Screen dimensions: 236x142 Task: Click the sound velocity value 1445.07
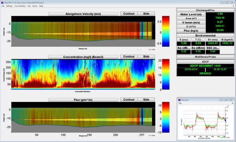[212, 44]
